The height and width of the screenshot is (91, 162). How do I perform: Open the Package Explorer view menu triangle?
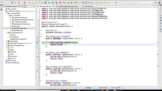(28, 6)
